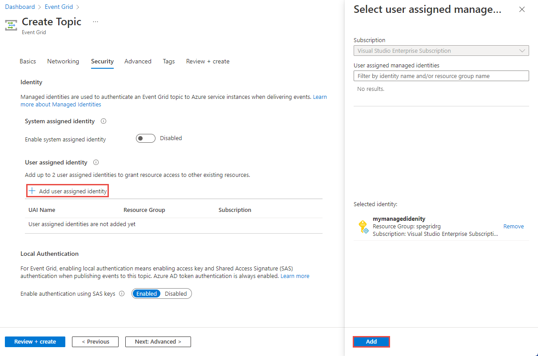The image size is (538, 356).
Task: Click the Add button to confirm identity
Action: (371, 341)
